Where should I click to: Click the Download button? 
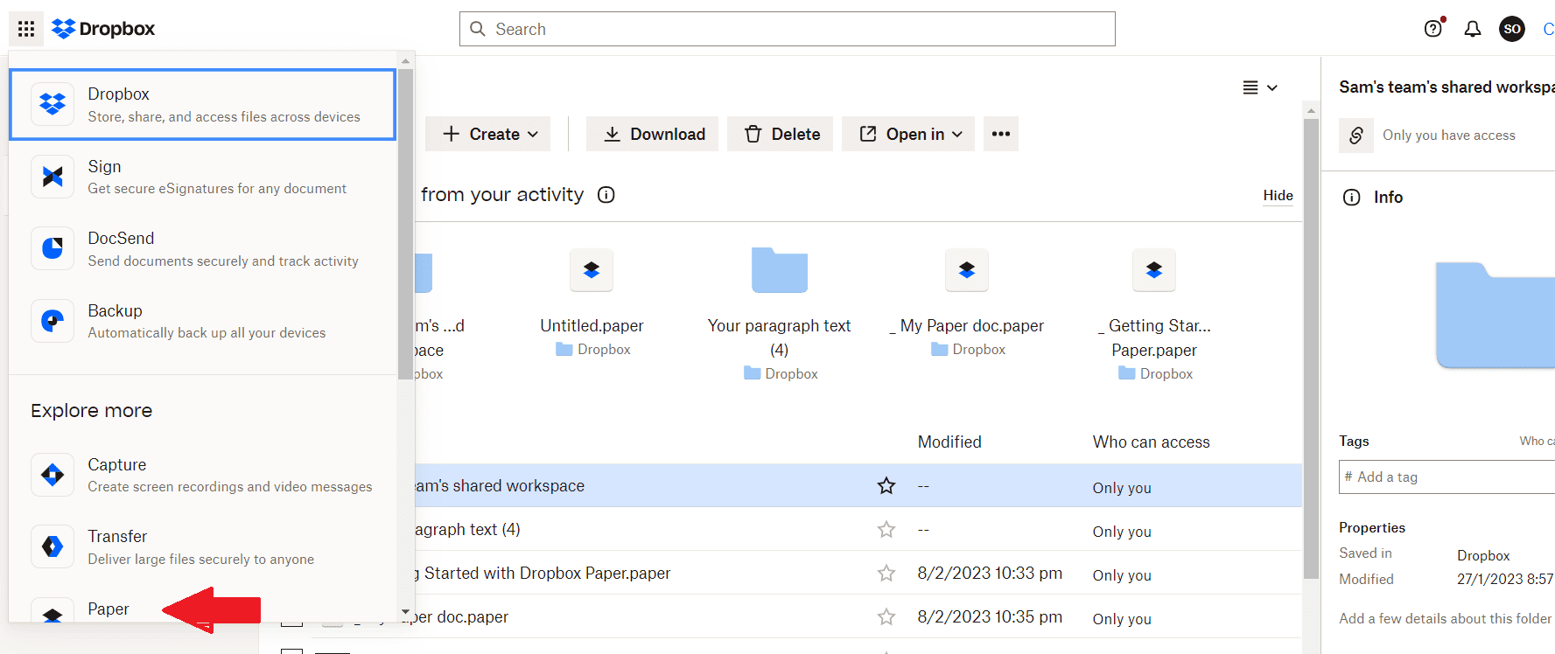pyautogui.click(x=653, y=134)
